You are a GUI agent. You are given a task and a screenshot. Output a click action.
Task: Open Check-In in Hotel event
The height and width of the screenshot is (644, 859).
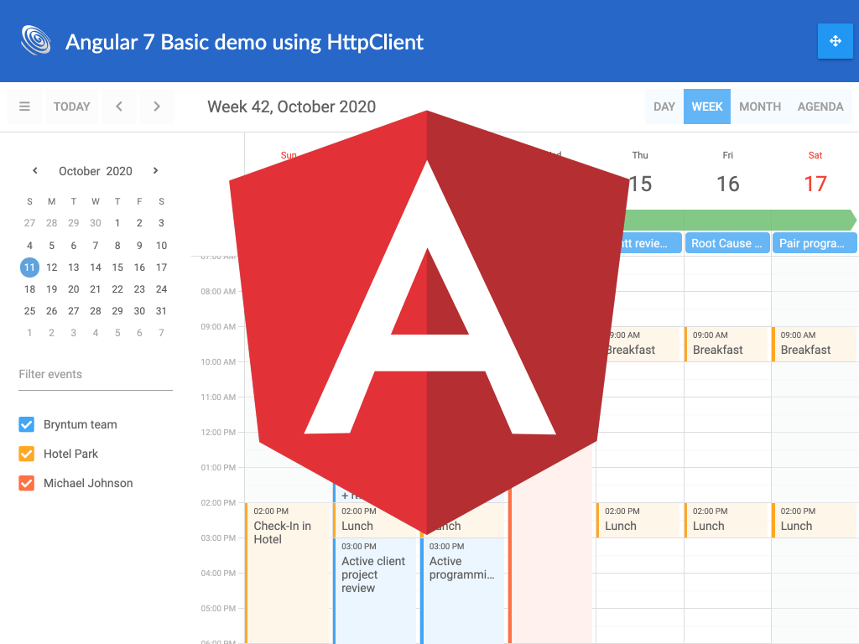pyautogui.click(x=288, y=572)
